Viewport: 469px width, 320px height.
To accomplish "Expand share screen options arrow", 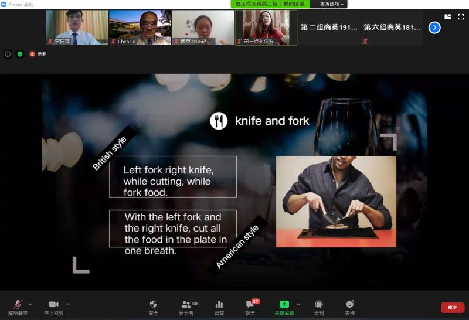I will pyautogui.click(x=298, y=304).
